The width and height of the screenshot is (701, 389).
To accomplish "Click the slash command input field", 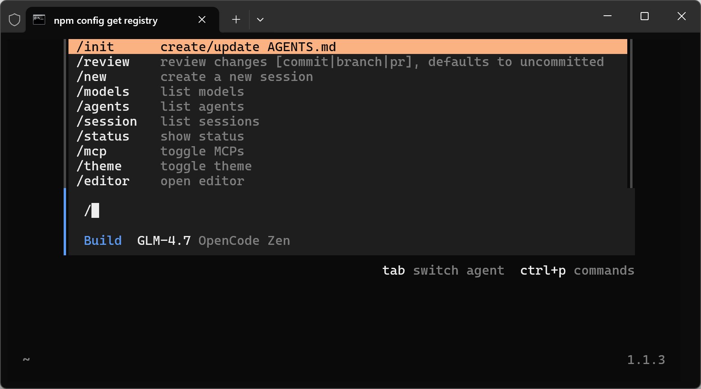I will (x=322, y=211).
